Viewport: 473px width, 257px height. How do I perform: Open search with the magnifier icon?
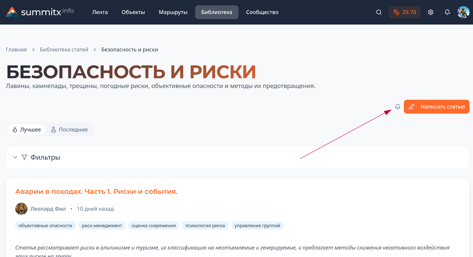coord(379,12)
